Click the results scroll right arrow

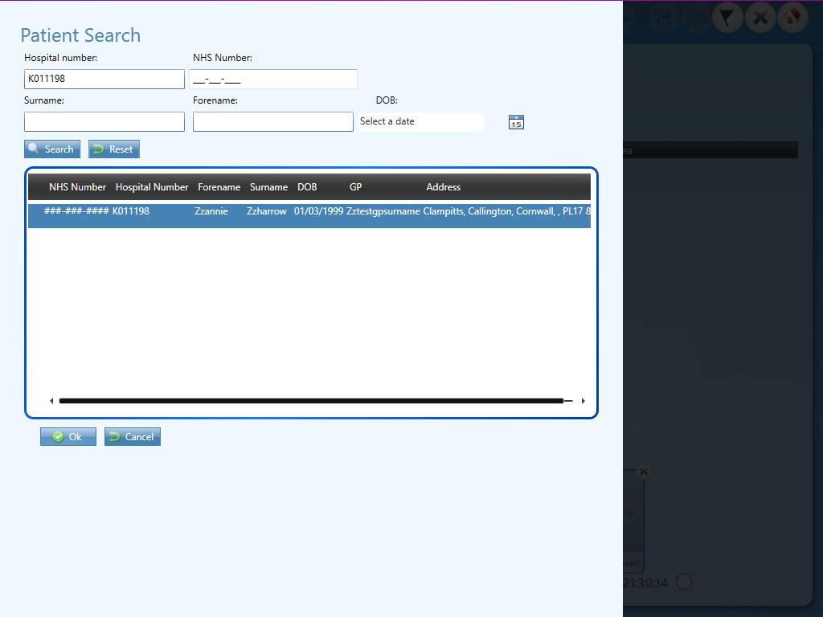pos(583,401)
